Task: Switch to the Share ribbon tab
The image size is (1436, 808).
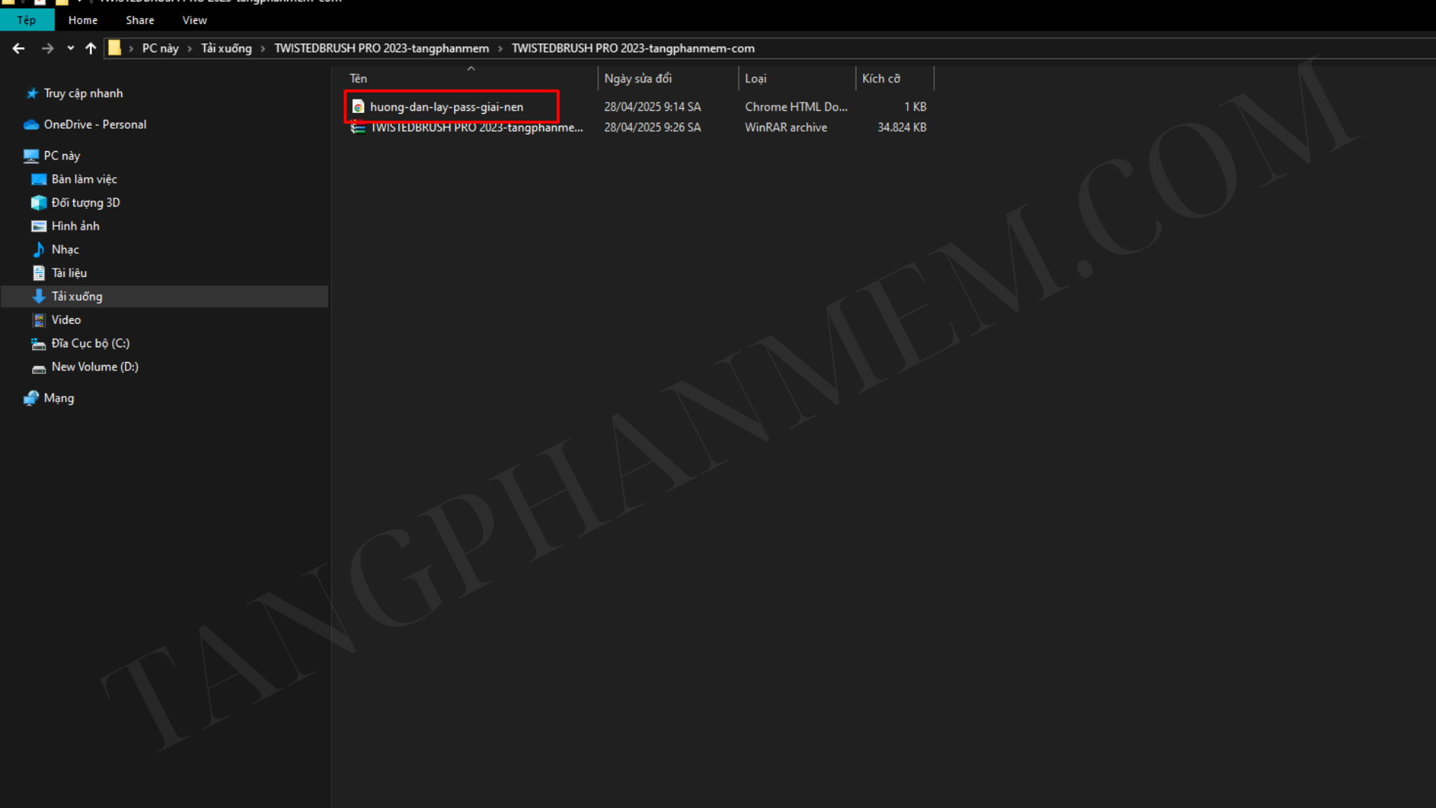Action: coord(140,20)
